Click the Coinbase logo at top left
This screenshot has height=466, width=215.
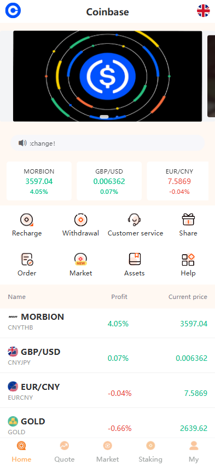(13, 10)
